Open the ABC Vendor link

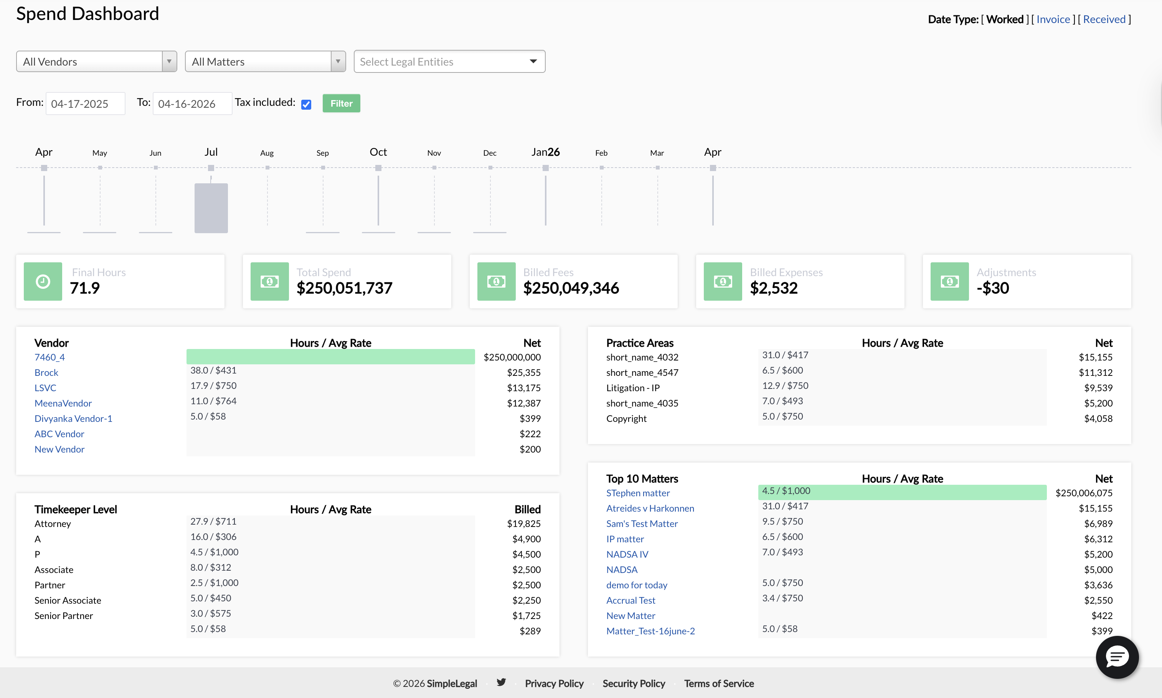tap(59, 434)
